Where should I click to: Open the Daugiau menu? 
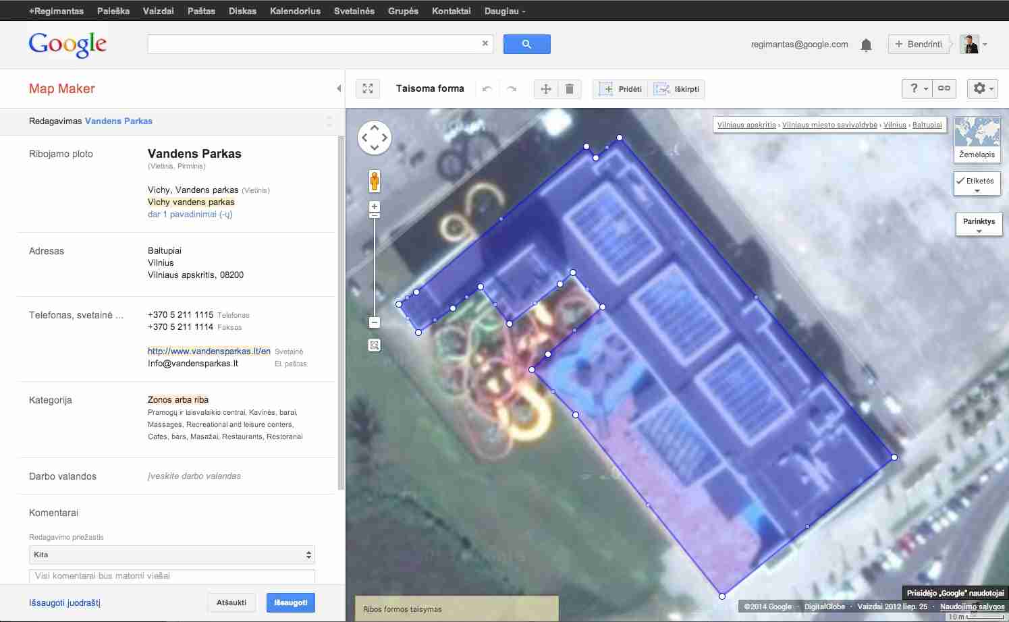504,11
